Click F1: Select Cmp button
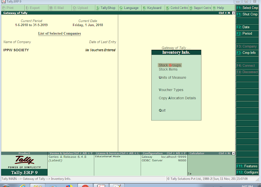 (247, 8)
